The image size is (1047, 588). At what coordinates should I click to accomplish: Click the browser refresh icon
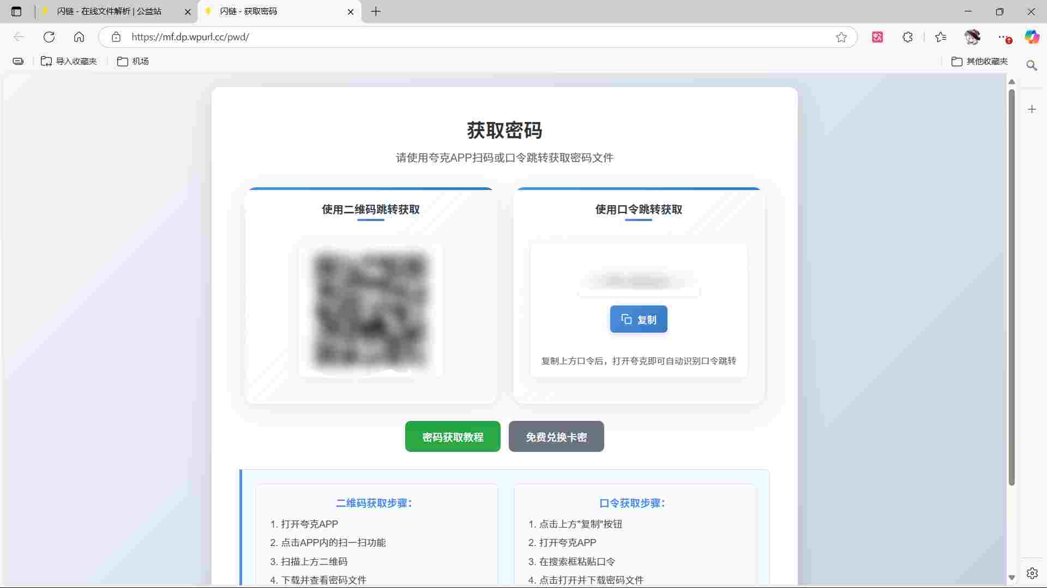[49, 37]
